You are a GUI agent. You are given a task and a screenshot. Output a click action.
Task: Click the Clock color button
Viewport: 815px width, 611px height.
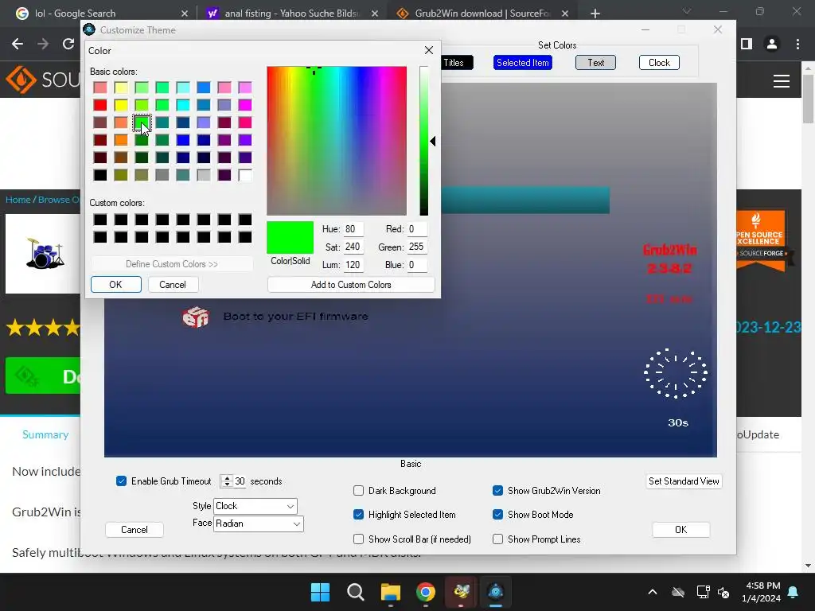pyautogui.click(x=659, y=63)
